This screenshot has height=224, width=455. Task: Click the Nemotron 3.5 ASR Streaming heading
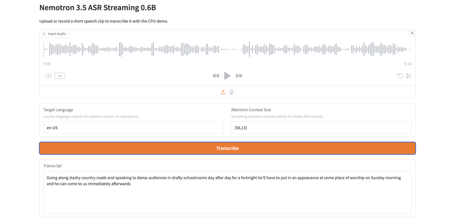click(x=97, y=8)
